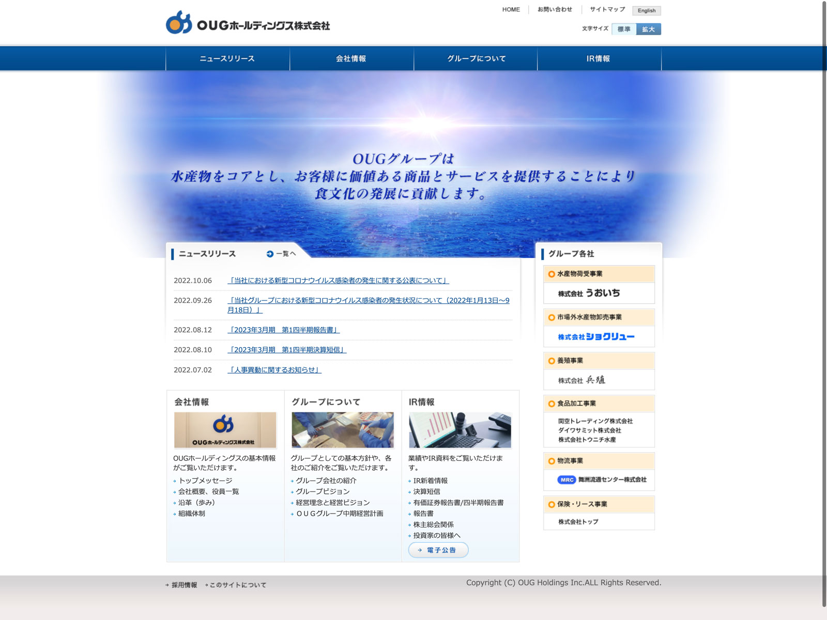Open 2023年3月期 第1四半期決算短信 news link
The image size is (827, 620).
coord(287,350)
